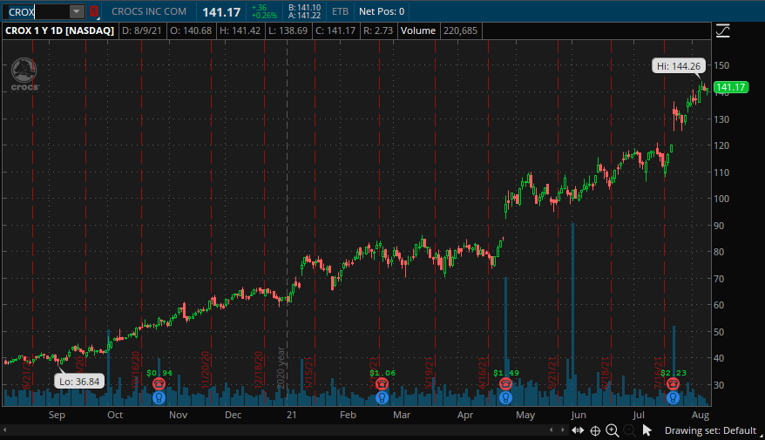Click the 1/15/21 expiration date marker
The width and height of the screenshot is (765, 440).
point(308,372)
